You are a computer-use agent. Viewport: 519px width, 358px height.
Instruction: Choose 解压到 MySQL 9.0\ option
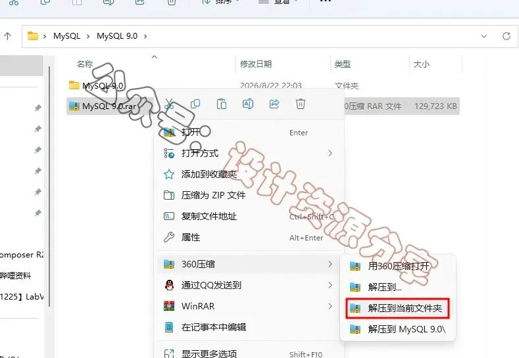(397, 329)
